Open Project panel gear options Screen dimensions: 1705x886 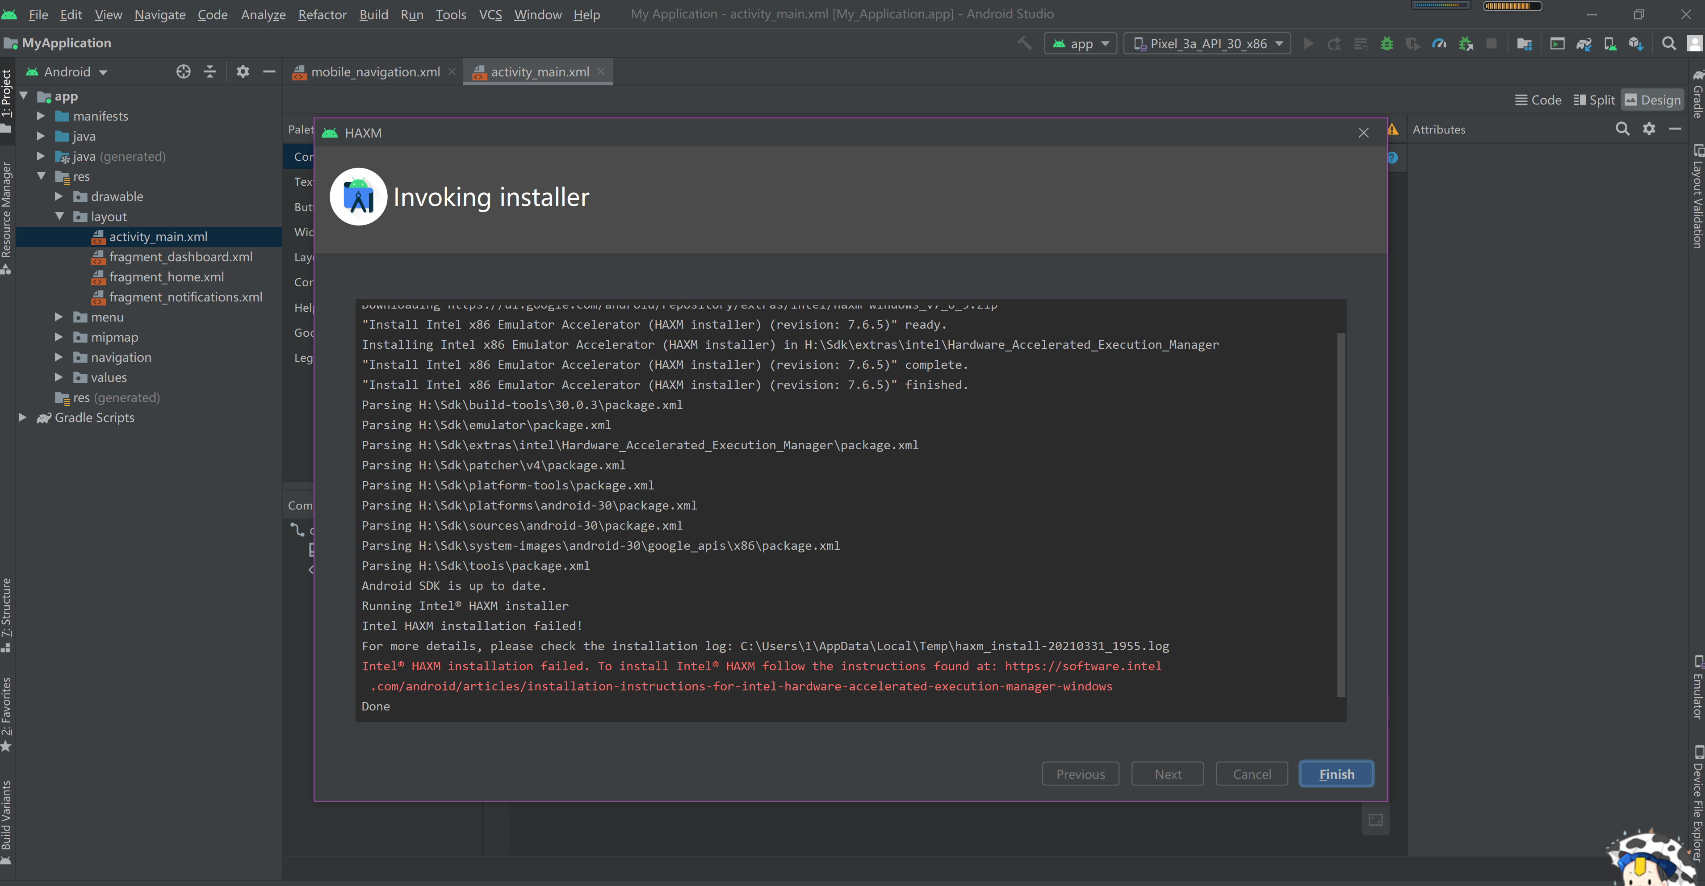tap(243, 71)
